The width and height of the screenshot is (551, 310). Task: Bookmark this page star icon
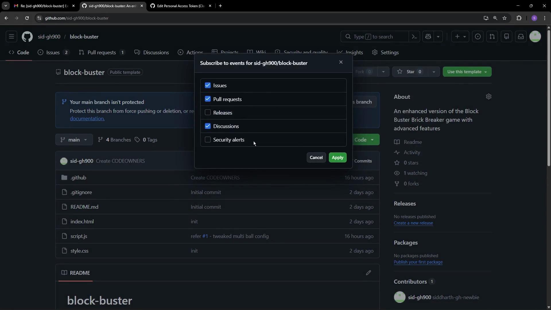pos(505,18)
